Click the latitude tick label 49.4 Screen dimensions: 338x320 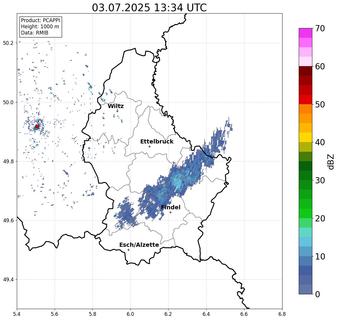[x=8, y=280]
